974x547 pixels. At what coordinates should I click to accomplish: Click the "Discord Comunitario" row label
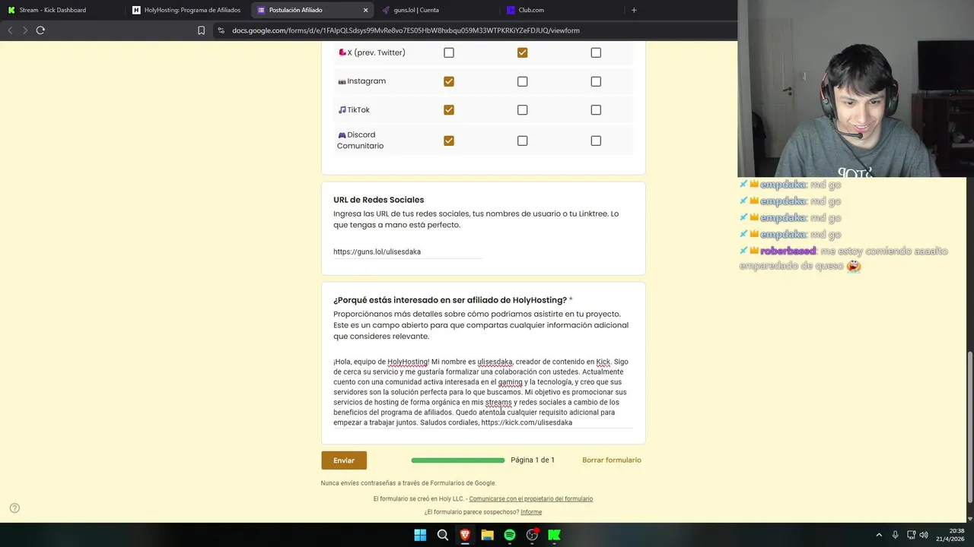click(x=361, y=141)
